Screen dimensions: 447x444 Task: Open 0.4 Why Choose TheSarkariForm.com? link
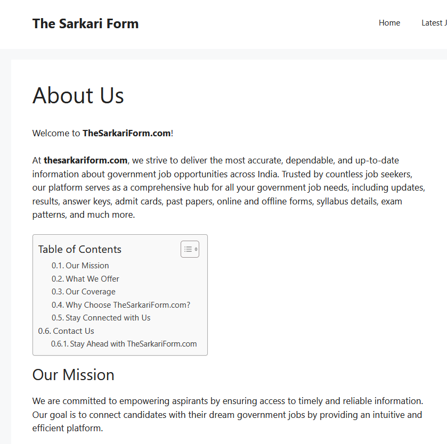pos(120,305)
